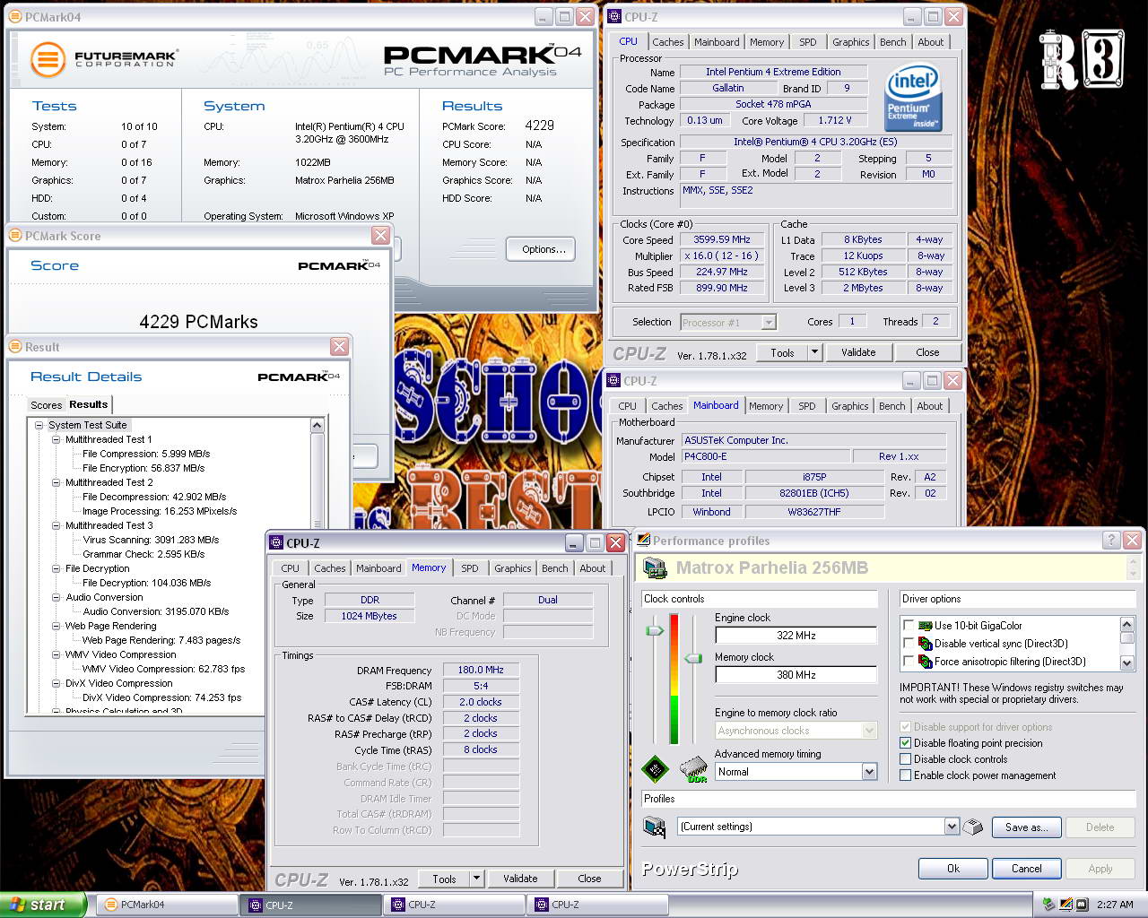The width and height of the screenshot is (1148, 918).
Task: Collapse the Multithreaded Test 1 node
Action: [56, 439]
